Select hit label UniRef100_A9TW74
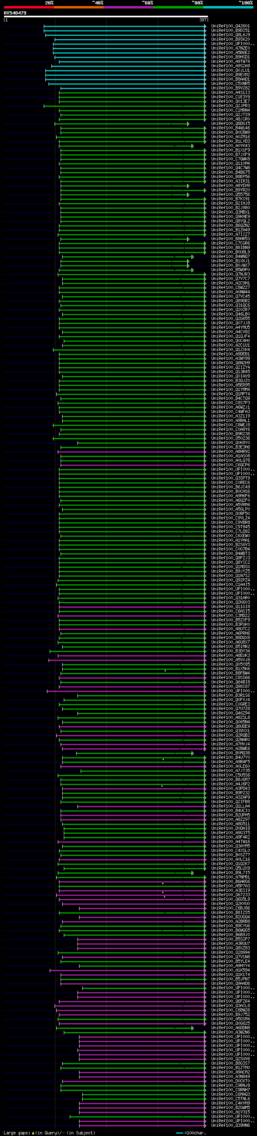 [230, 61]
